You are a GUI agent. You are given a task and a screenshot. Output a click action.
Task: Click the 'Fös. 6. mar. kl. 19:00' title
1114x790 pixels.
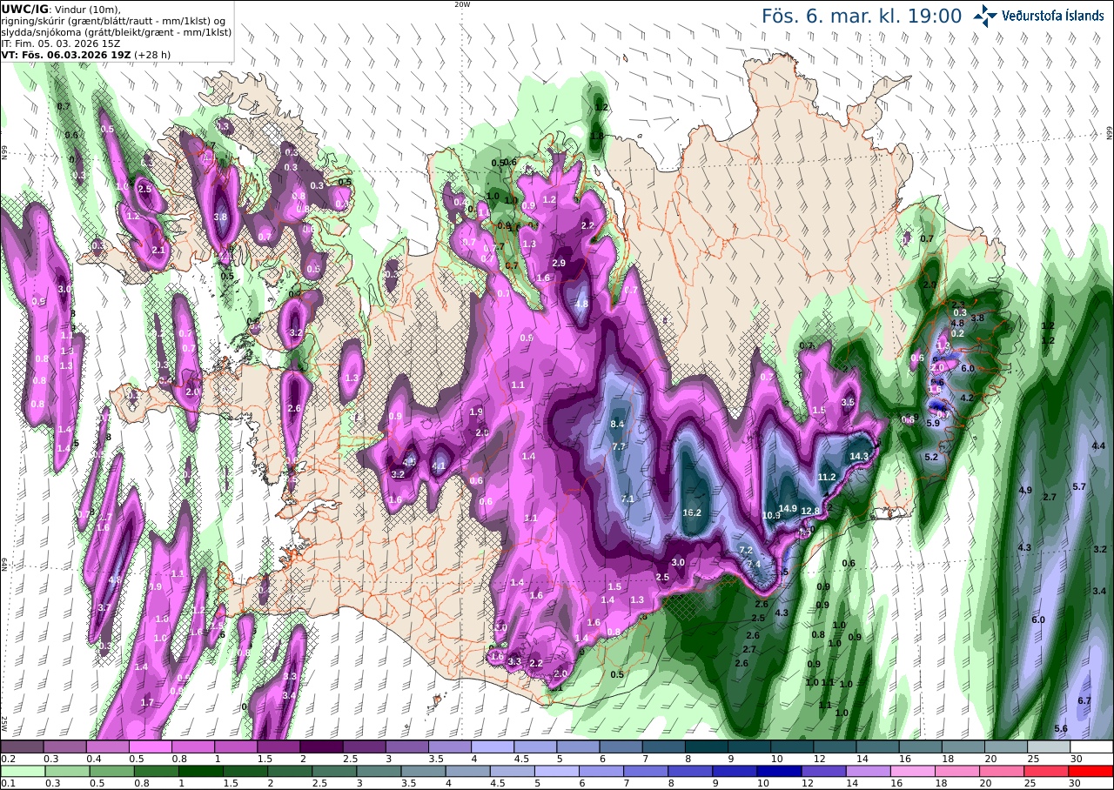coord(862,16)
